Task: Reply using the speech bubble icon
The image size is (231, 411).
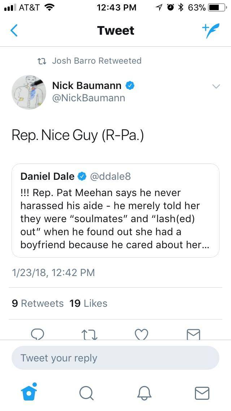Action: point(38,334)
